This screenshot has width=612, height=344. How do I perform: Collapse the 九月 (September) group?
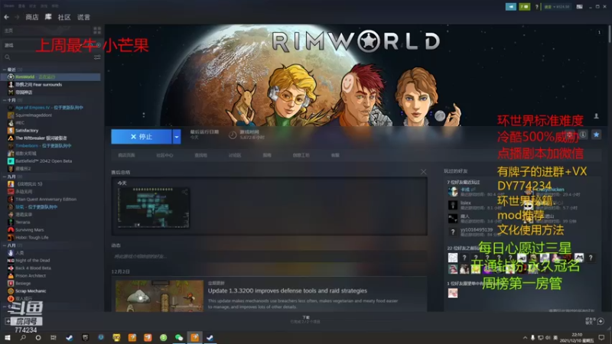tap(5, 177)
